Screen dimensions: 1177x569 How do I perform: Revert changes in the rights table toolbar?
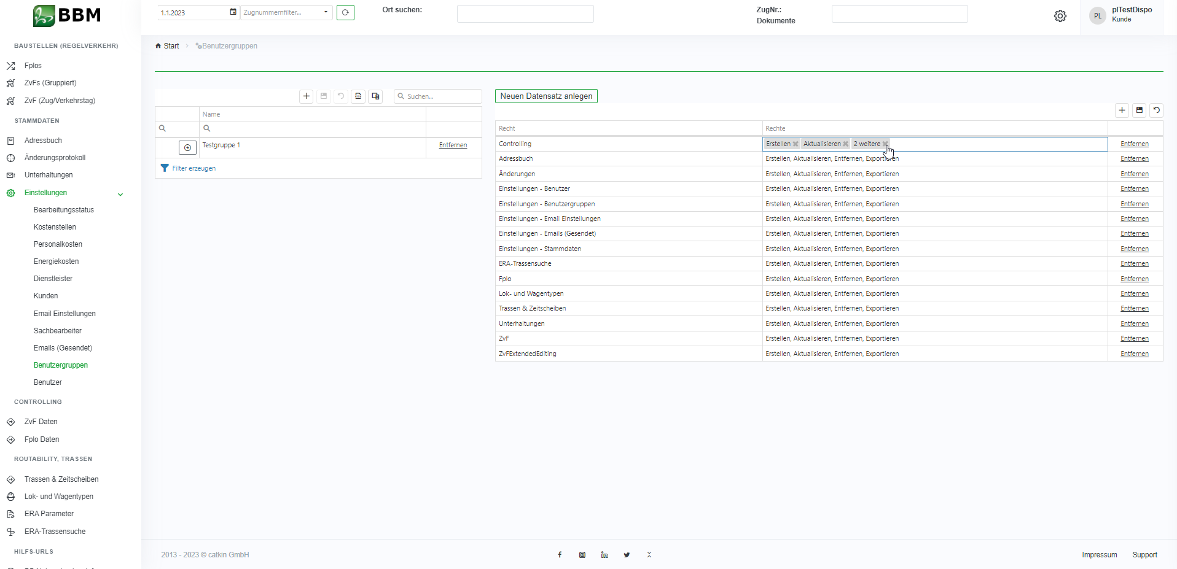click(x=1156, y=110)
